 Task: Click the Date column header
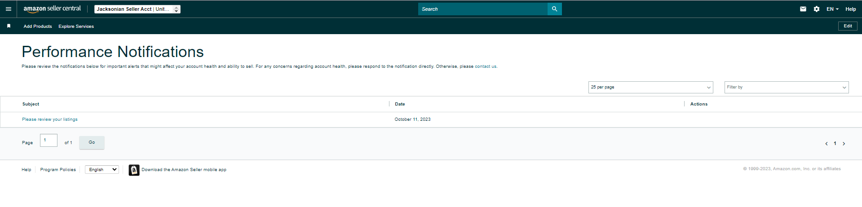click(x=400, y=104)
